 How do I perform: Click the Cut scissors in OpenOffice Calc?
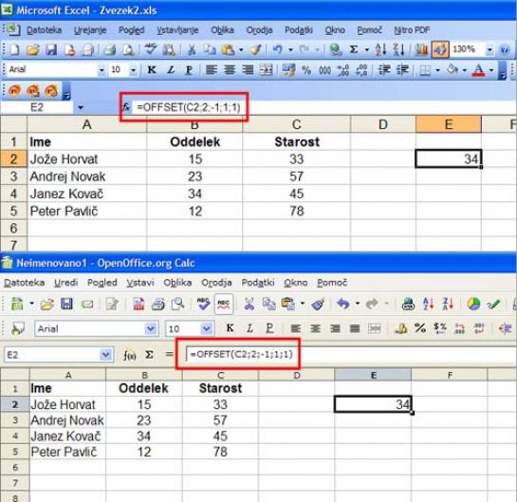(249, 304)
